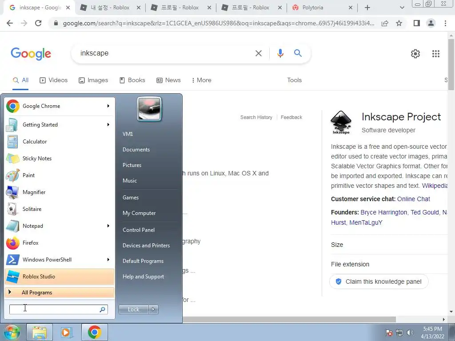The height and width of the screenshot is (341, 455).
Task: Open Wikipedia link in panel
Action: [x=435, y=186]
